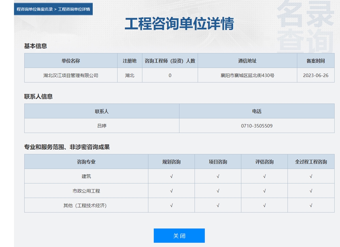Click the 项目咨询 checkmark in 其他 row
Viewport: 340px width, 247px height.
(218, 205)
